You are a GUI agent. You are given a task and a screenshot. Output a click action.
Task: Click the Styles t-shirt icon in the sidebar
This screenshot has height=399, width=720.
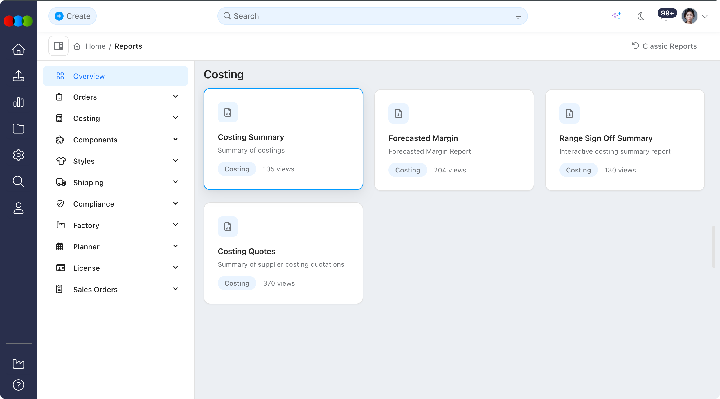[x=61, y=161]
